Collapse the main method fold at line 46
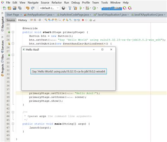 [13, 124]
